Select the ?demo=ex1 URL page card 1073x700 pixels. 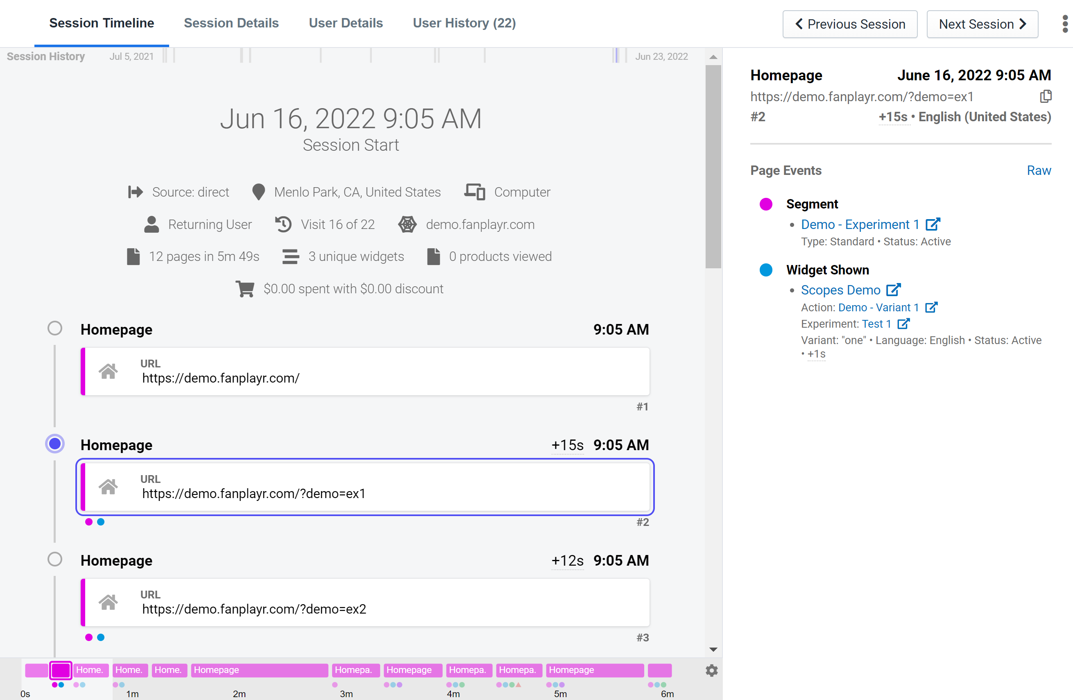(365, 487)
